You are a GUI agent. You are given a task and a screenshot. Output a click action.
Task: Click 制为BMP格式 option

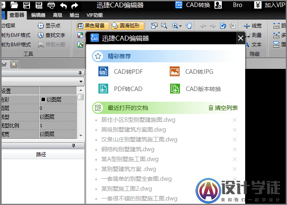click(x=16, y=44)
